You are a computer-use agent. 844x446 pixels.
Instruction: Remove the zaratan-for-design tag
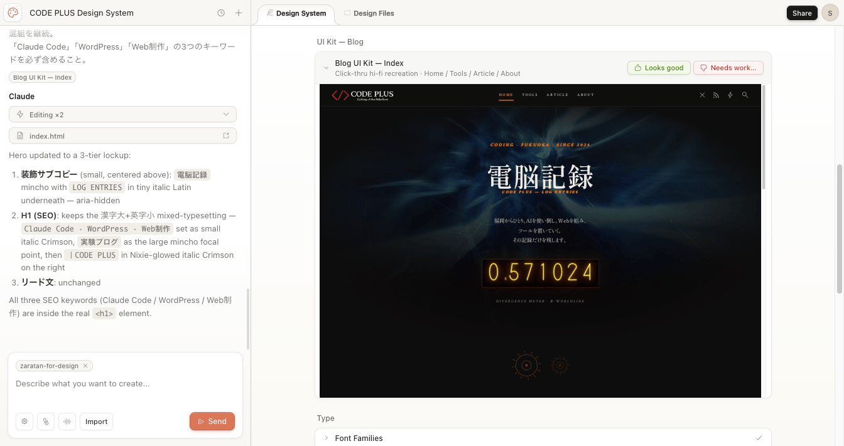[85, 366]
